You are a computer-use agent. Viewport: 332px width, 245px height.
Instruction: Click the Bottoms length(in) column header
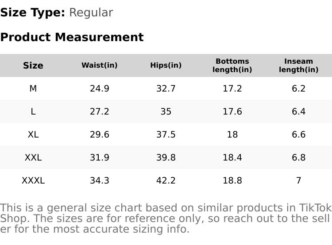pos(232,65)
